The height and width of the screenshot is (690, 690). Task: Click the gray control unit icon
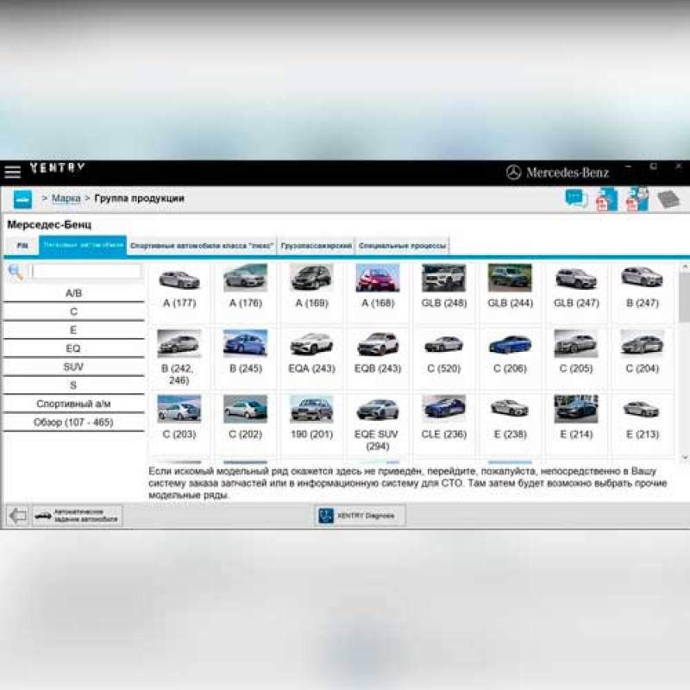coord(668,199)
